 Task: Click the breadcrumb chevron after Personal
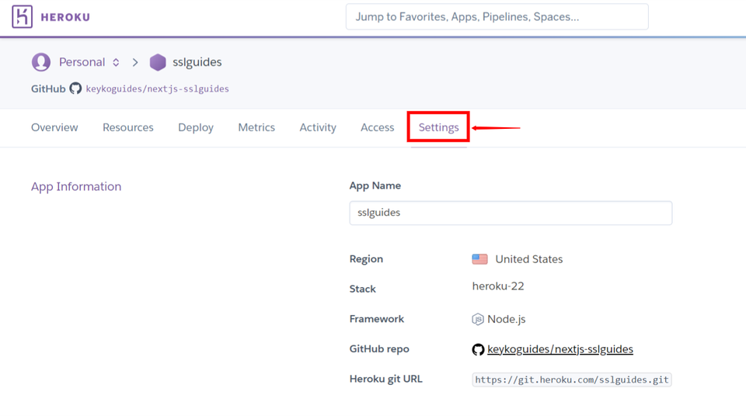coord(135,62)
